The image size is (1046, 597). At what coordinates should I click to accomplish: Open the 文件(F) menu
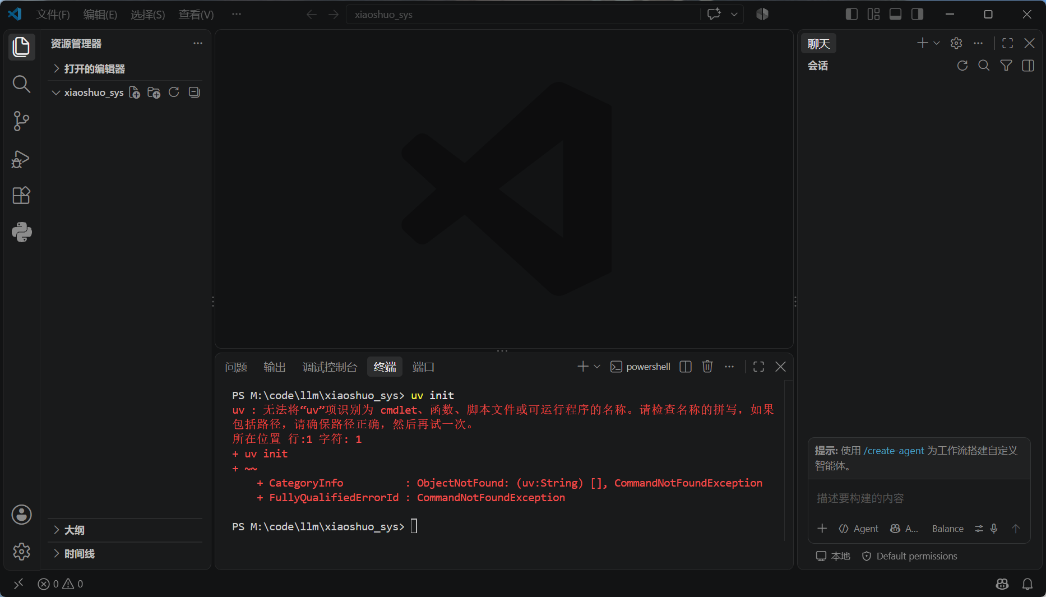coord(53,15)
